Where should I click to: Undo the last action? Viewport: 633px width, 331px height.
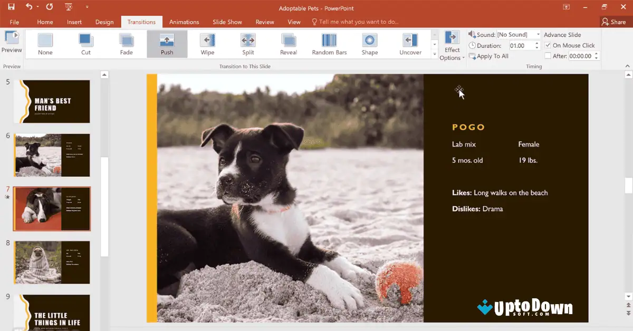point(30,6)
